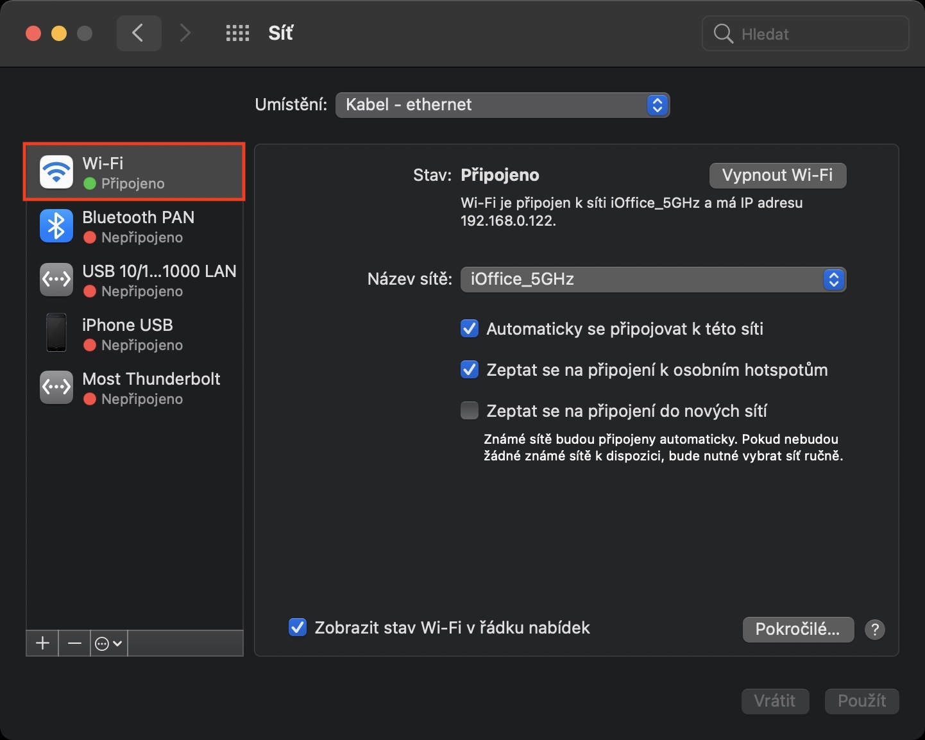Add a new network service with plus
Screen dimensions: 925x740
(x=42, y=643)
